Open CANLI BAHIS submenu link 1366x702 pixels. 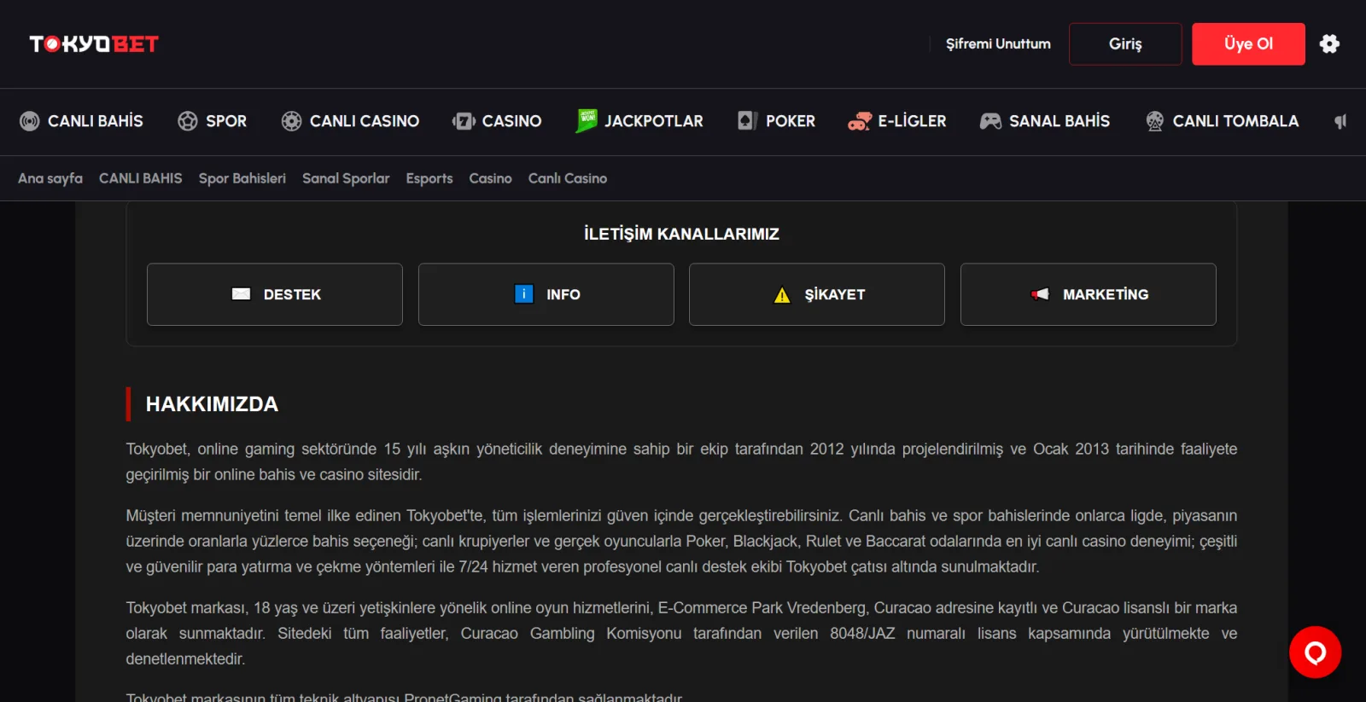(x=141, y=178)
